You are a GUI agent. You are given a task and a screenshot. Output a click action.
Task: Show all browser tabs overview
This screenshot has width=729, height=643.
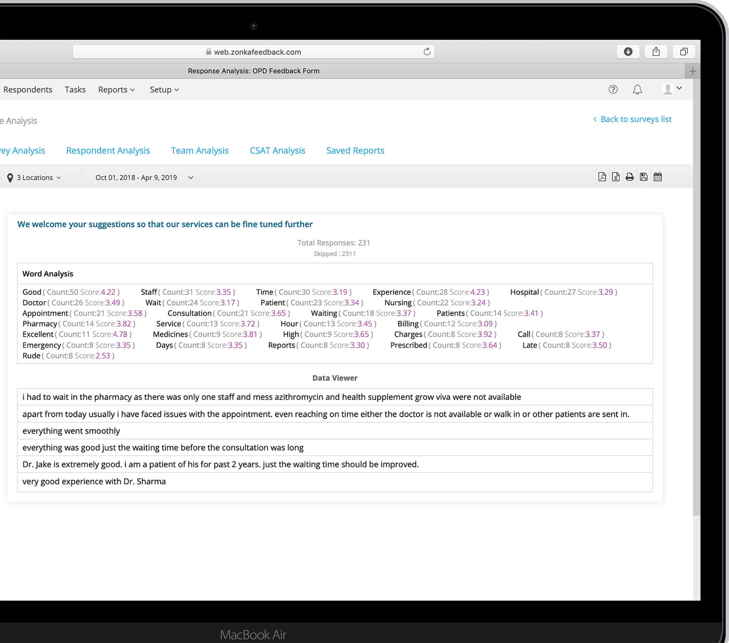(684, 51)
